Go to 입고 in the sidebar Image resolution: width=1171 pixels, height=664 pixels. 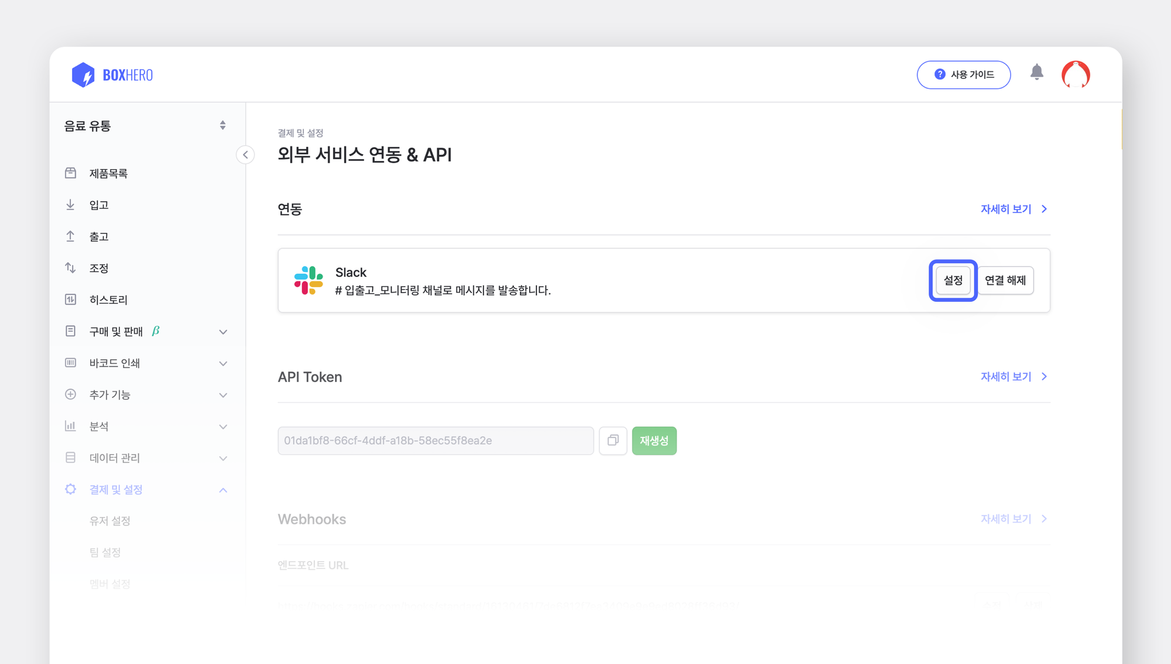click(99, 205)
